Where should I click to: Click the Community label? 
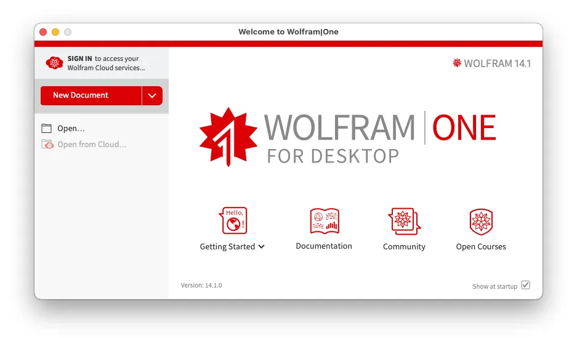404,246
